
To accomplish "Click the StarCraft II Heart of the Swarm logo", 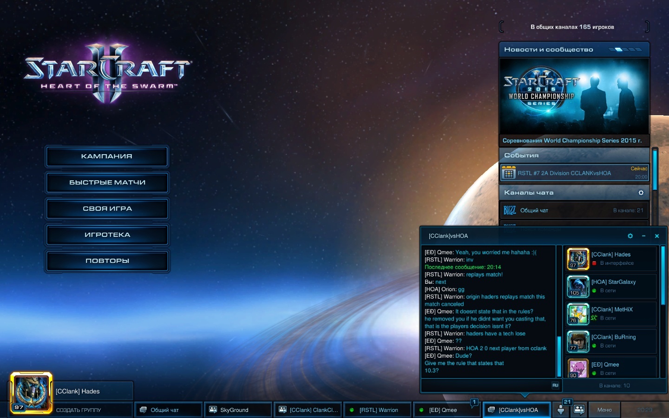I will pyautogui.click(x=107, y=73).
